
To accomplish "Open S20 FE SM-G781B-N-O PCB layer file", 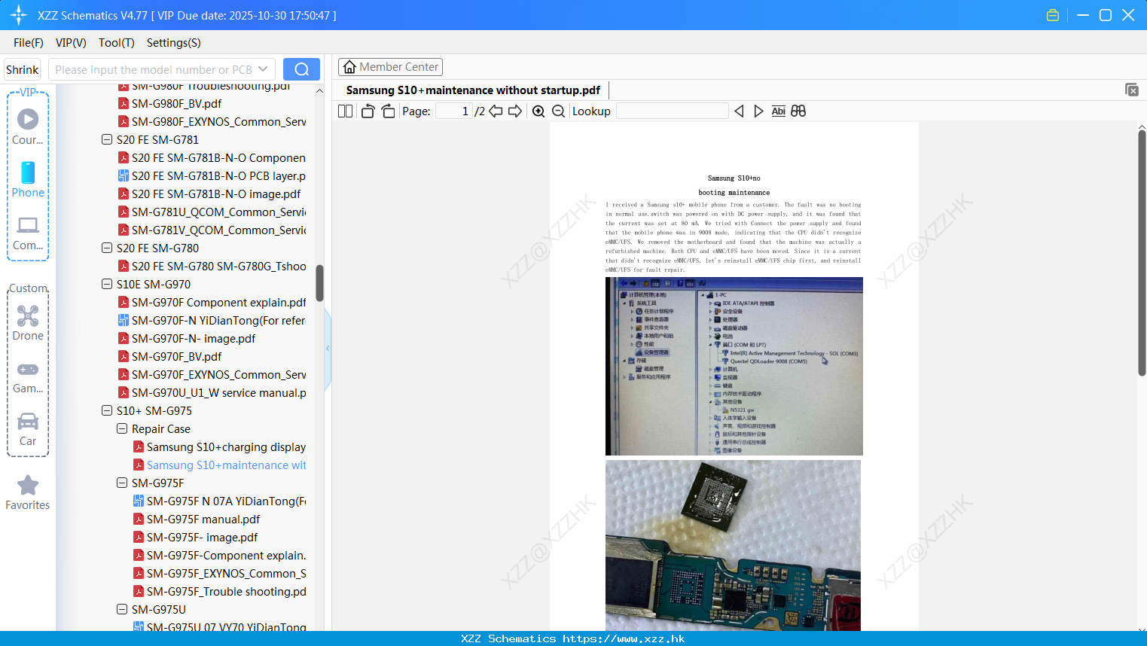I will tap(218, 175).
